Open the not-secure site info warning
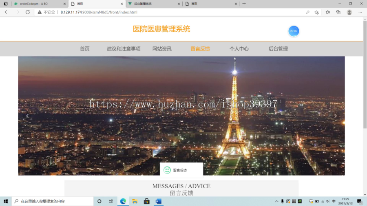Image resolution: width=367 pixels, height=206 pixels. tap(46, 12)
